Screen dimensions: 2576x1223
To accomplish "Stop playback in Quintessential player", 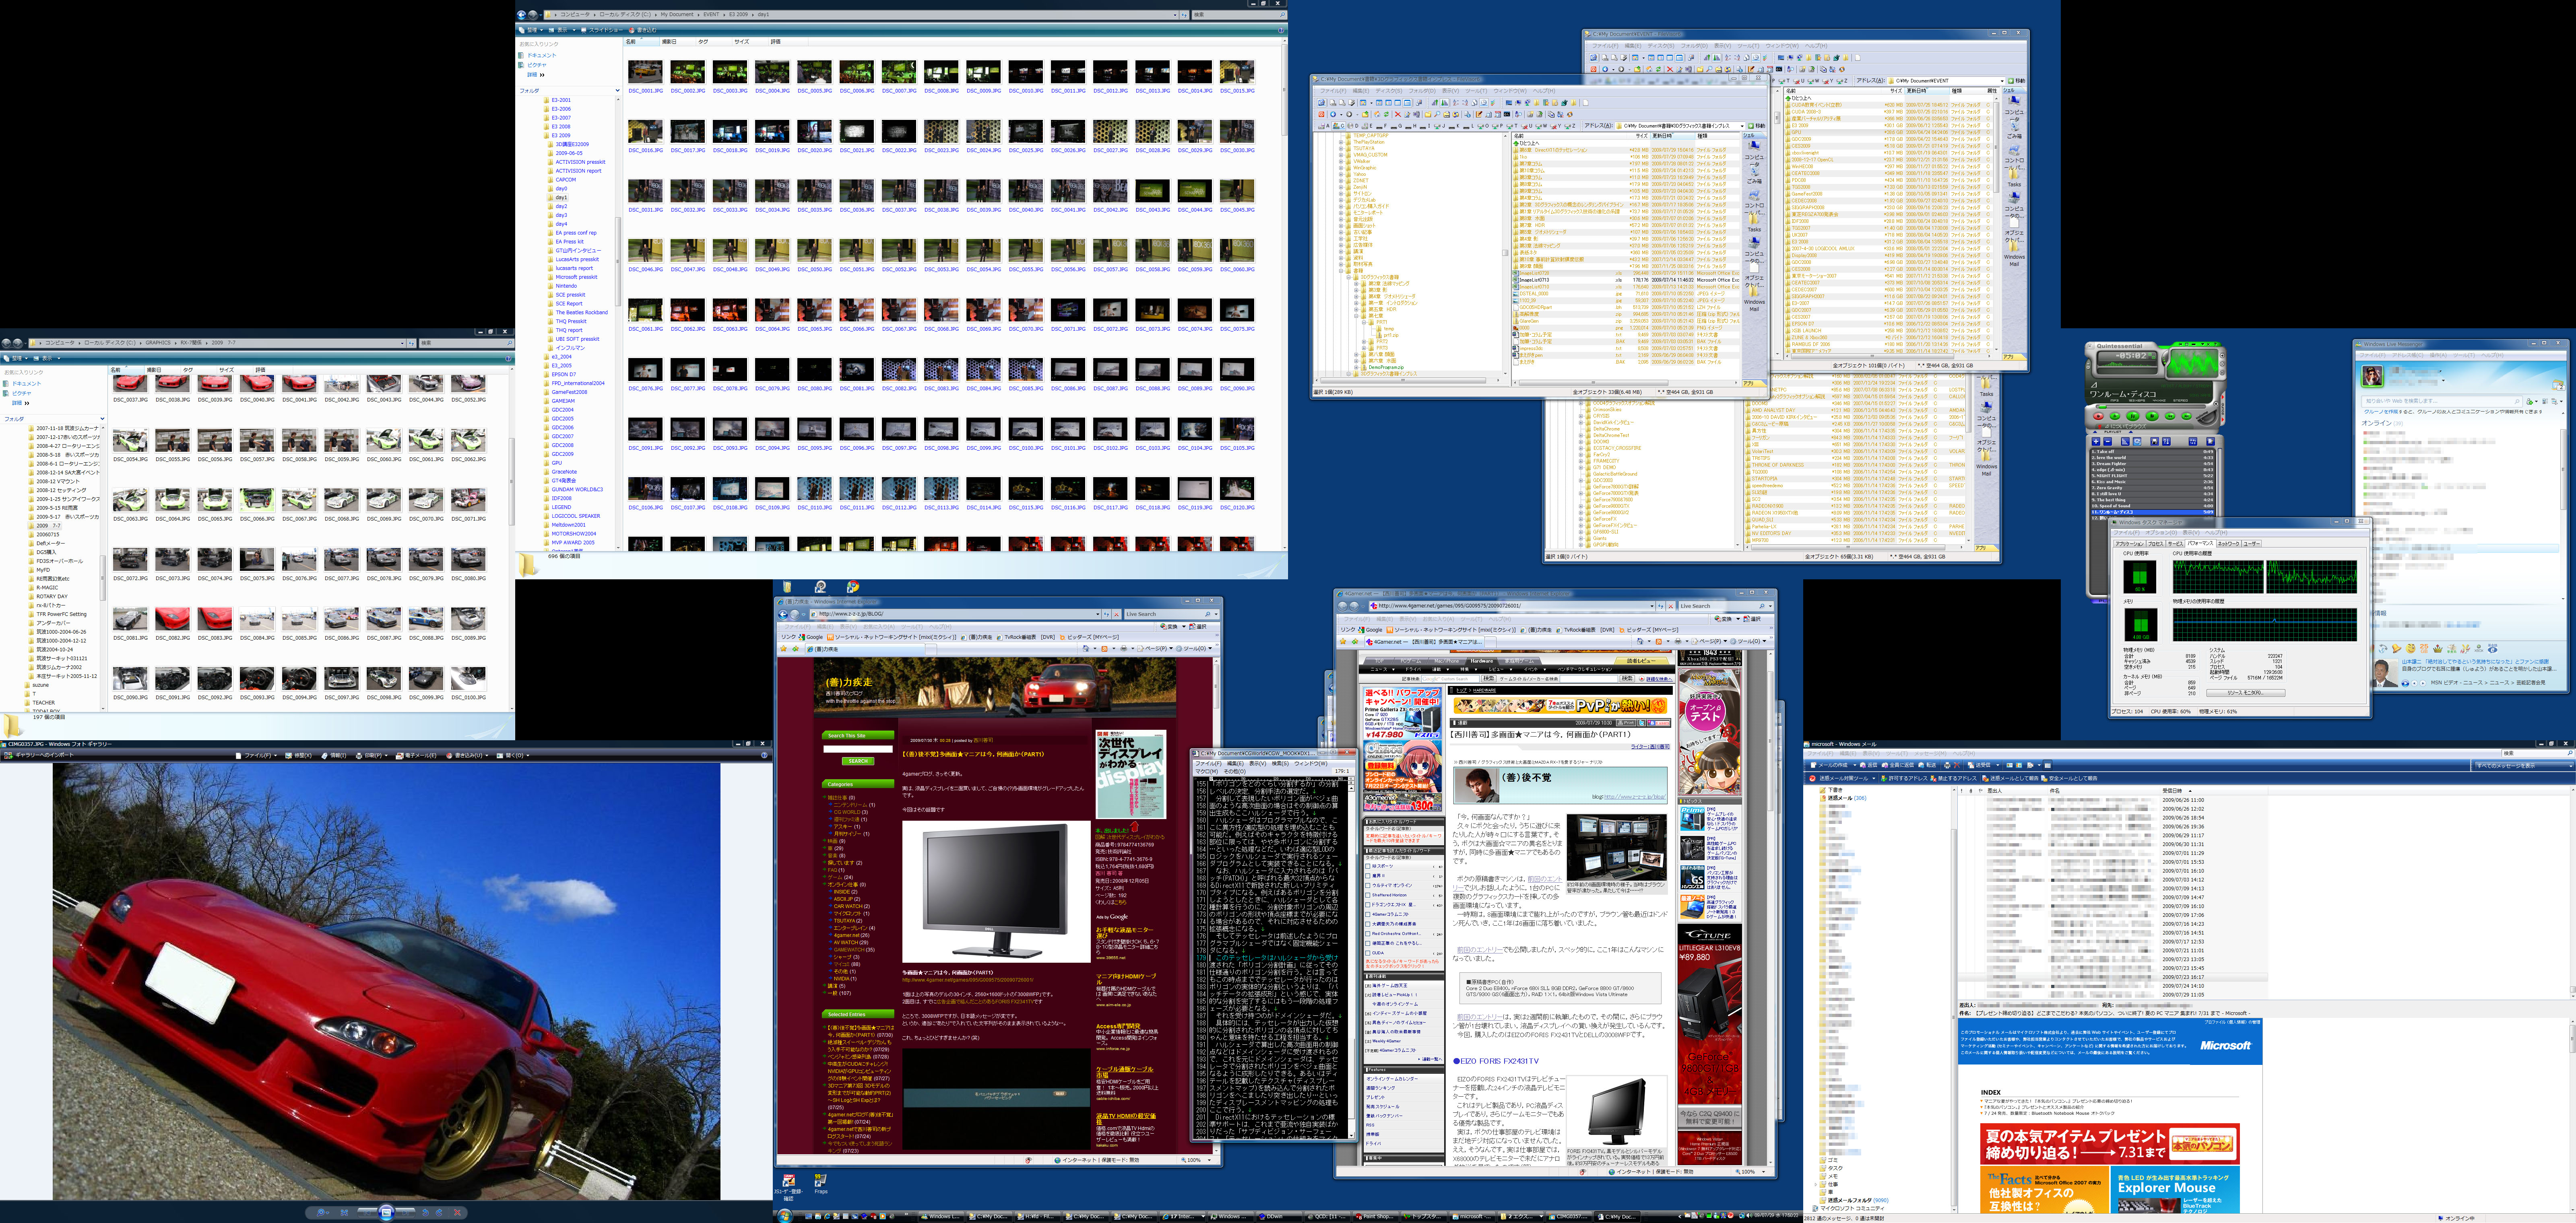I will [x=2152, y=417].
